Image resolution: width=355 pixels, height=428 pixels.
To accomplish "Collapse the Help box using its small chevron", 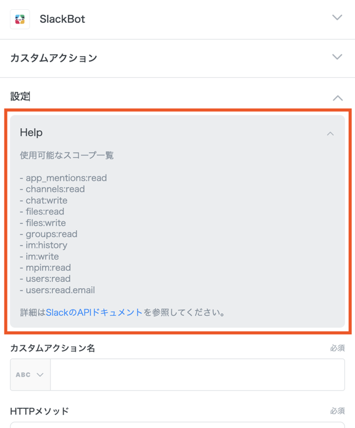I will coord(330,134).
